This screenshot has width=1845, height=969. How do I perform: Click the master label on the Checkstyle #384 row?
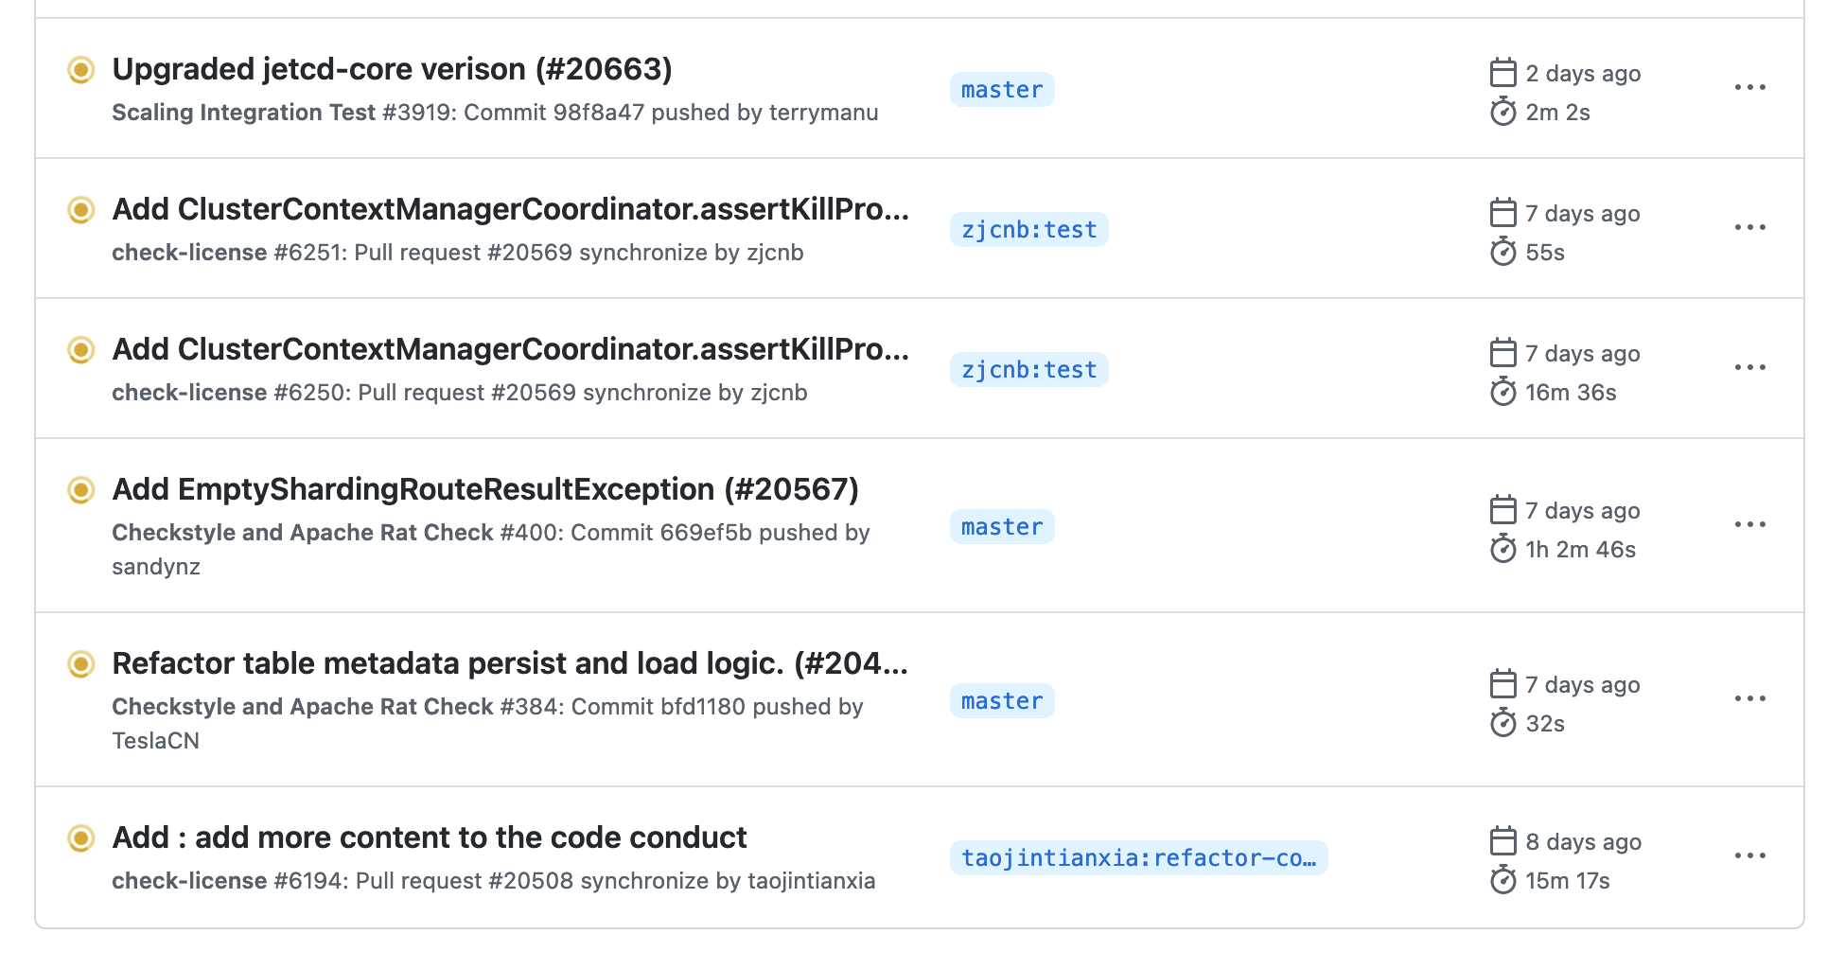1000,700
